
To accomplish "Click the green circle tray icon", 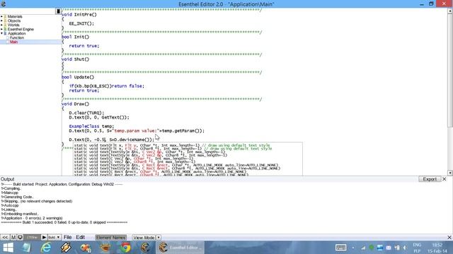I will point(372,248).
